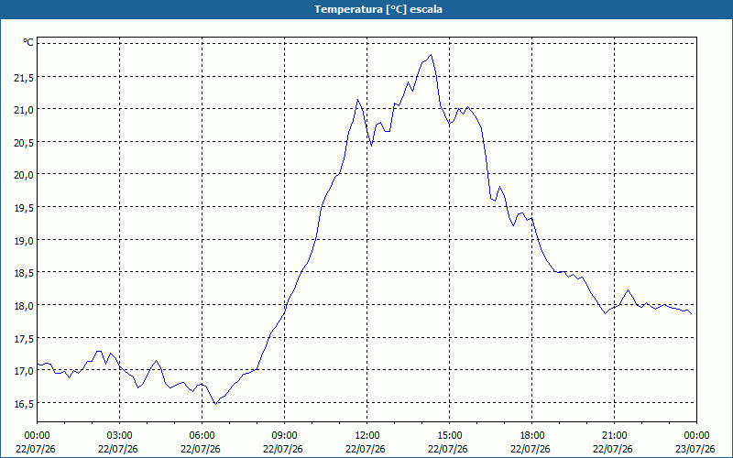This screenshot has height=458, width=733.
Task: Click the °C unit label on axis
Action: coord(28,43)
